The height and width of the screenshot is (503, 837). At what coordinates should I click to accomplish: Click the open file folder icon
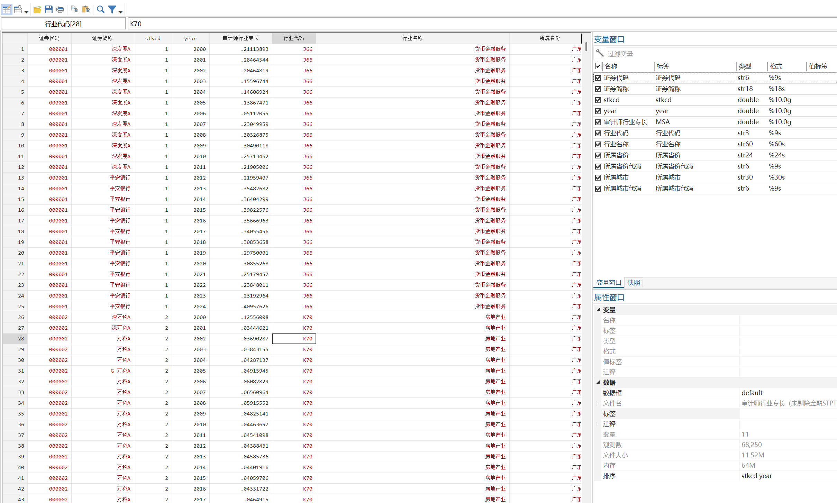[37, 9]
